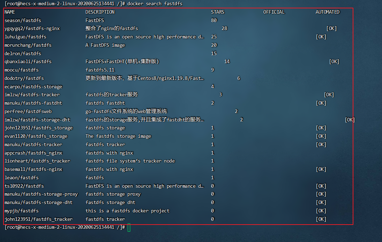Click the STARS column header

pyautogui.click(x=218, y=12)
